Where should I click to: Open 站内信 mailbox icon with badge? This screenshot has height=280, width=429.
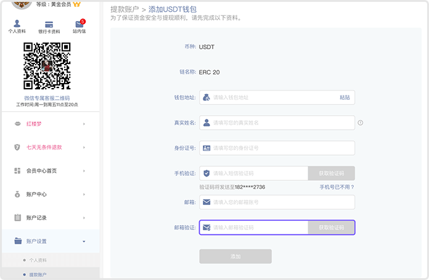80,24
